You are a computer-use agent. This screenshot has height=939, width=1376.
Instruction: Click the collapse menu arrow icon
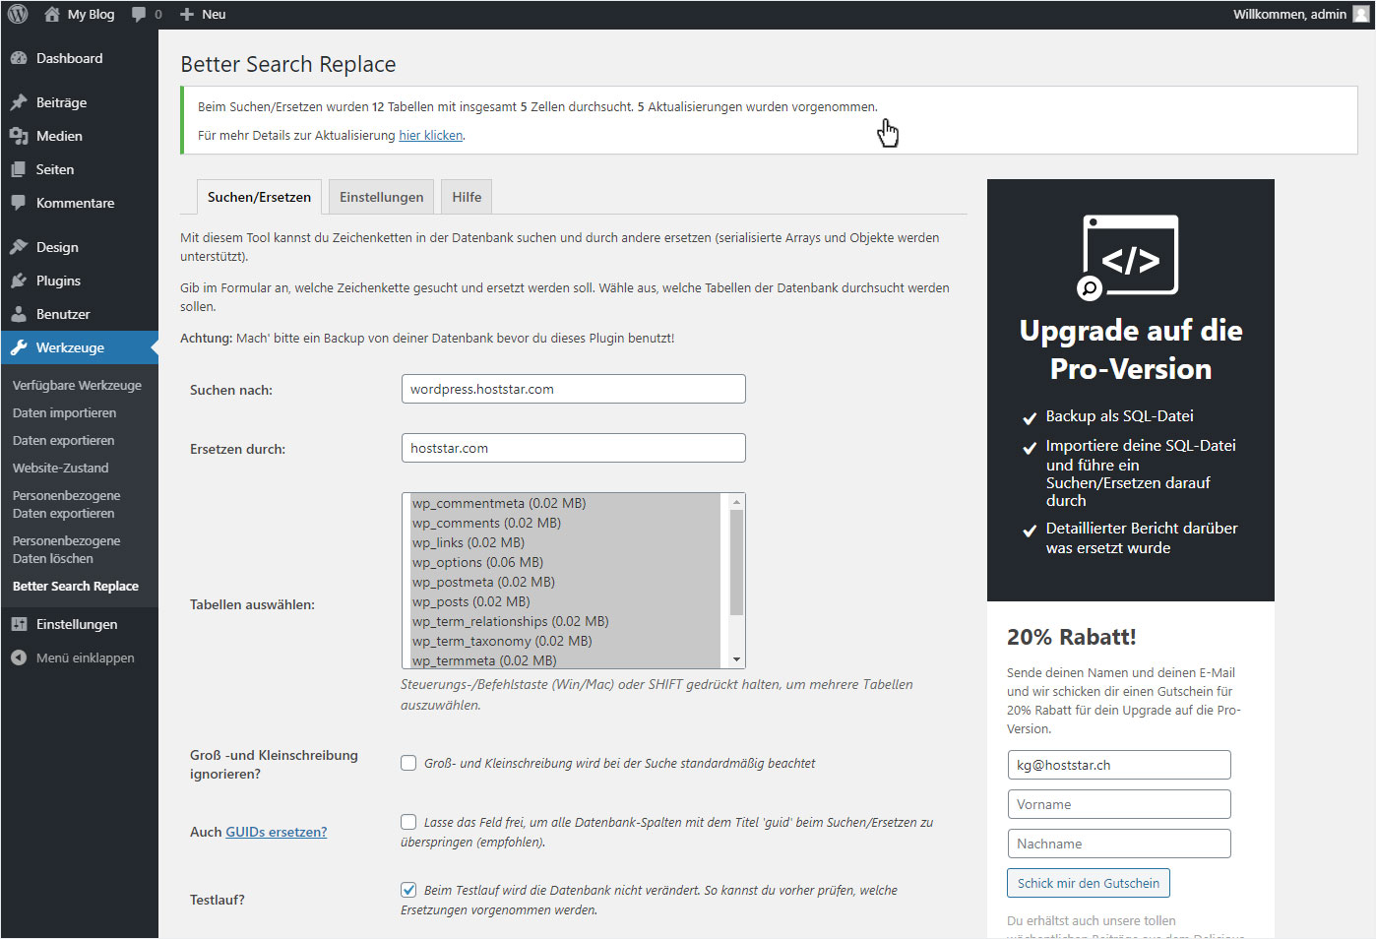coord(19,657)
